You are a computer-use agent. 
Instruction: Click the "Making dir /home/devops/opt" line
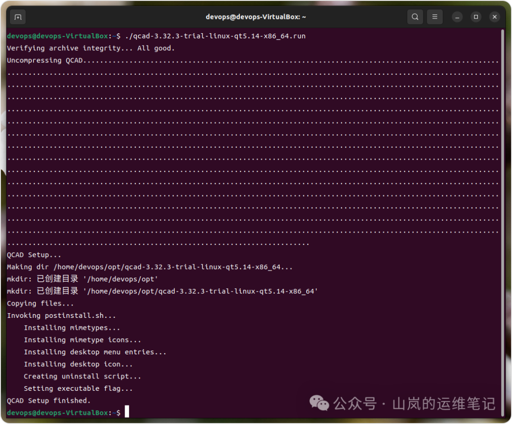[149, 267]
